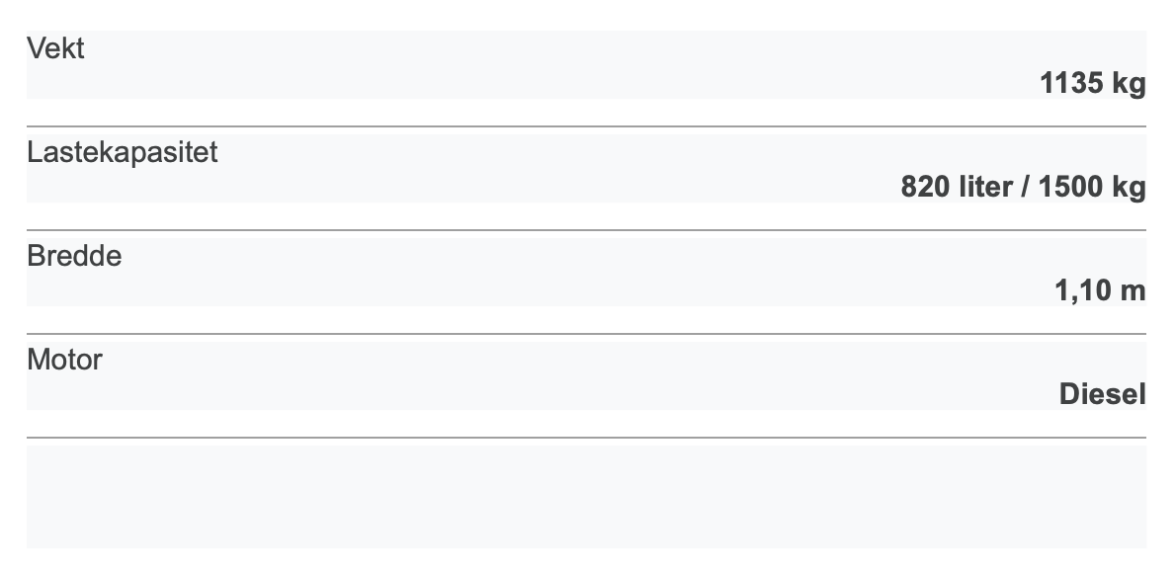Click the divider line under Bredde row

pyautogui.click(x=586, y=334)
